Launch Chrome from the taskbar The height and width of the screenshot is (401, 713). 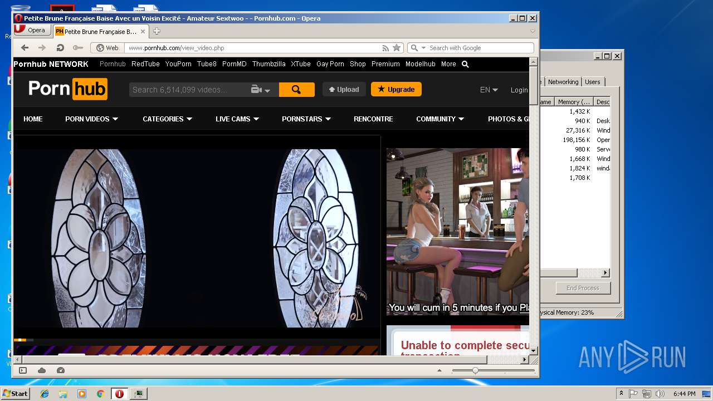100,394
